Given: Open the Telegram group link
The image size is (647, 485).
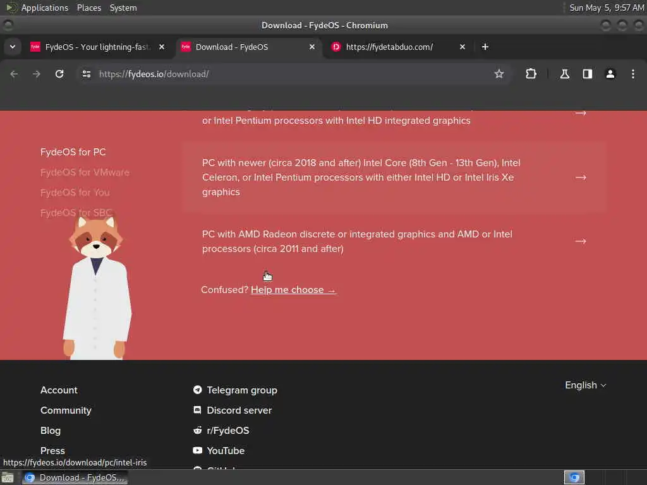Looking at the screenshot, I should click(x=242, y=390).
